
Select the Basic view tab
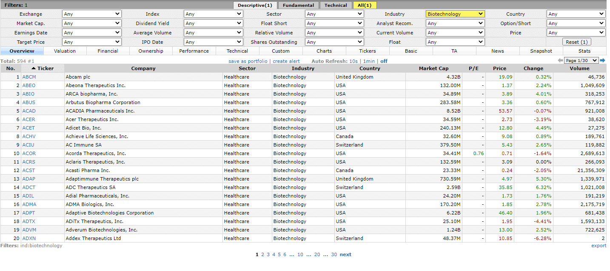pos(411,51)
